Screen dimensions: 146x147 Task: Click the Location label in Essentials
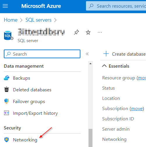point(111,98)
